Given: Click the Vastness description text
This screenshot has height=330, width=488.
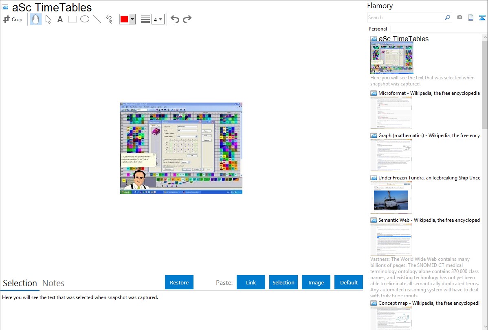Looking at the screenshot, I should 424,277.
